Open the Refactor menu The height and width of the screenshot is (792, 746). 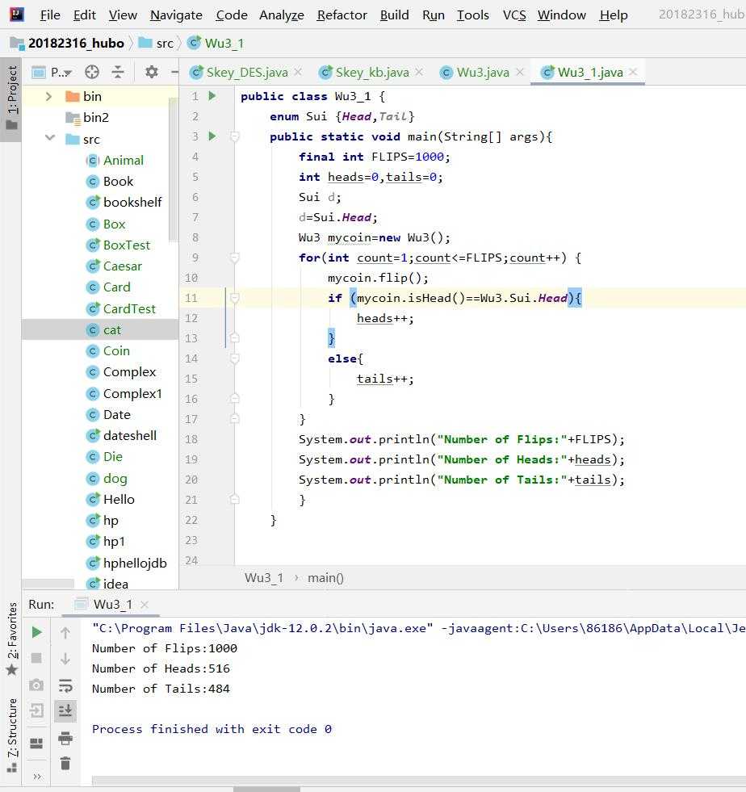342,15
